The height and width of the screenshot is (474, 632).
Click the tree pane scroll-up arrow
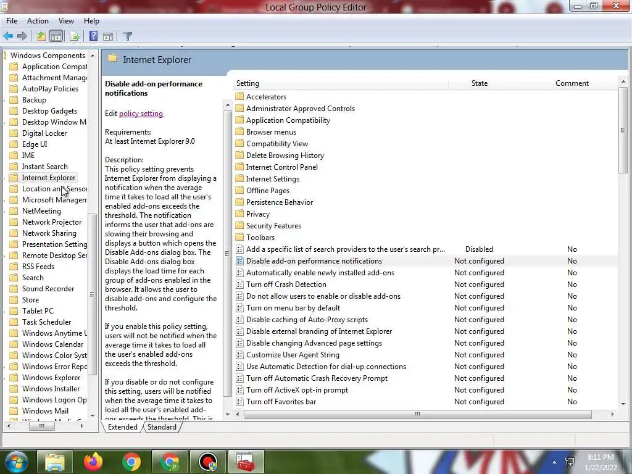point(93,55)
